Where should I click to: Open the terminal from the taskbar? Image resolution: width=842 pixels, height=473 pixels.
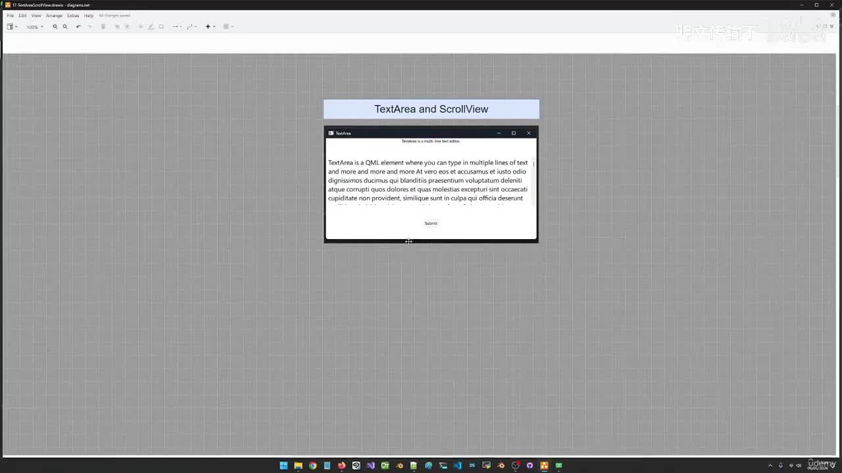pyautogui.click(x=443, y=466)
